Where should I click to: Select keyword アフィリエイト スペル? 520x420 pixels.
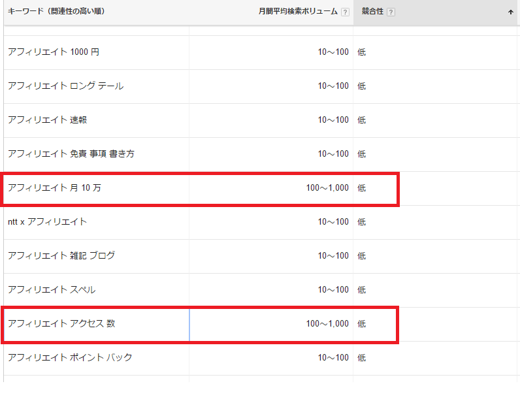(52, 290)
